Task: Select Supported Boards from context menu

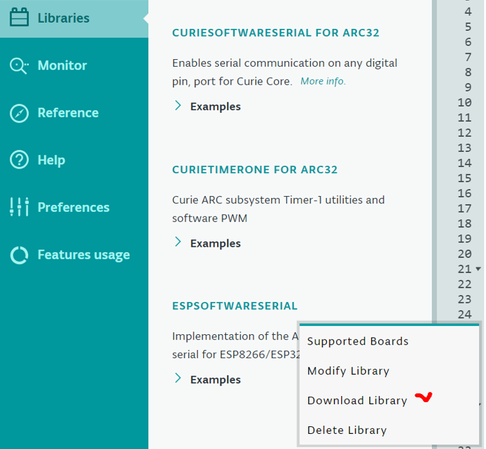Action: (x=358, y=341)
